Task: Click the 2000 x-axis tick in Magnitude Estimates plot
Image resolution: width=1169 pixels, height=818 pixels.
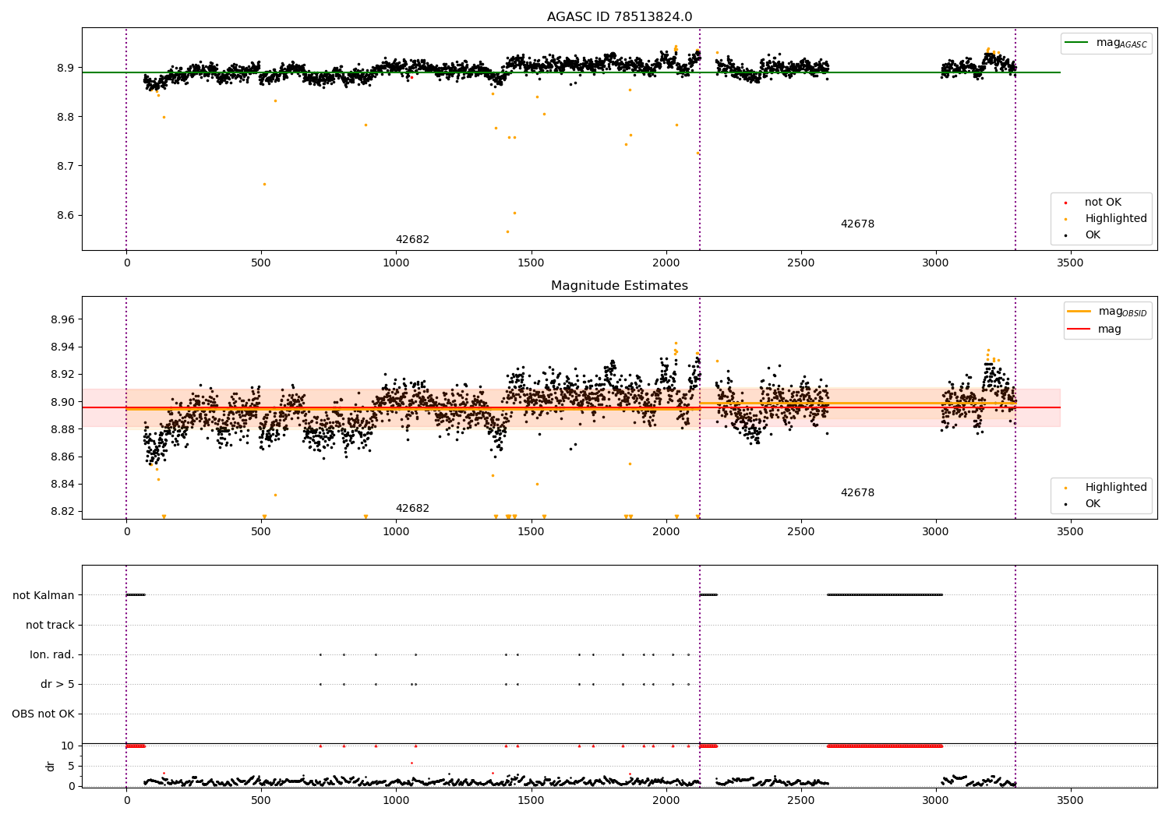Action: (666, 532)
